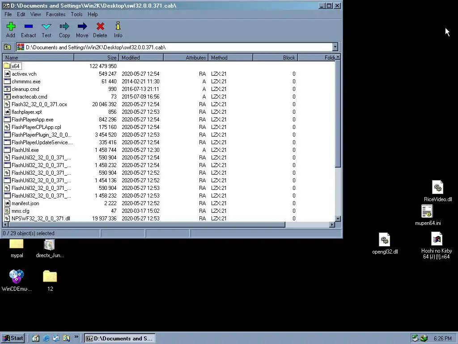Select the mms.cfg file icon
Image resolution: width=458 pixels, height=344 pixels.
[x=7, y=211]
